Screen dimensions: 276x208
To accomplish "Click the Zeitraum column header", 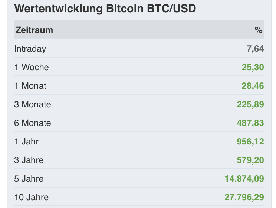I will [34, 30].
